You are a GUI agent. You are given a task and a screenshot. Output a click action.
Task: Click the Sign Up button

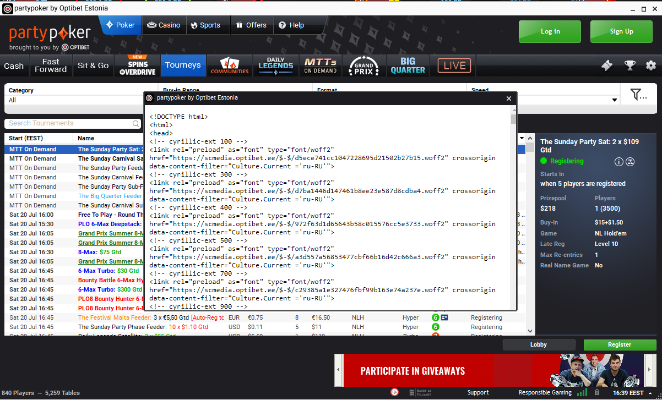(x=621, y=31)
